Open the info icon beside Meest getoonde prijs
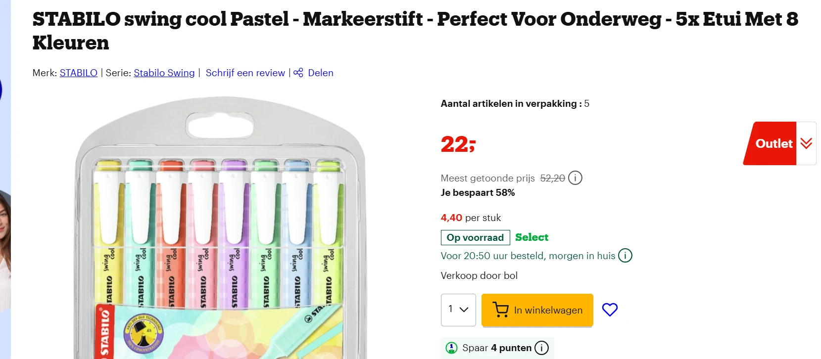The width and height of the screenshot is (821, 359). tap(576, 178)
